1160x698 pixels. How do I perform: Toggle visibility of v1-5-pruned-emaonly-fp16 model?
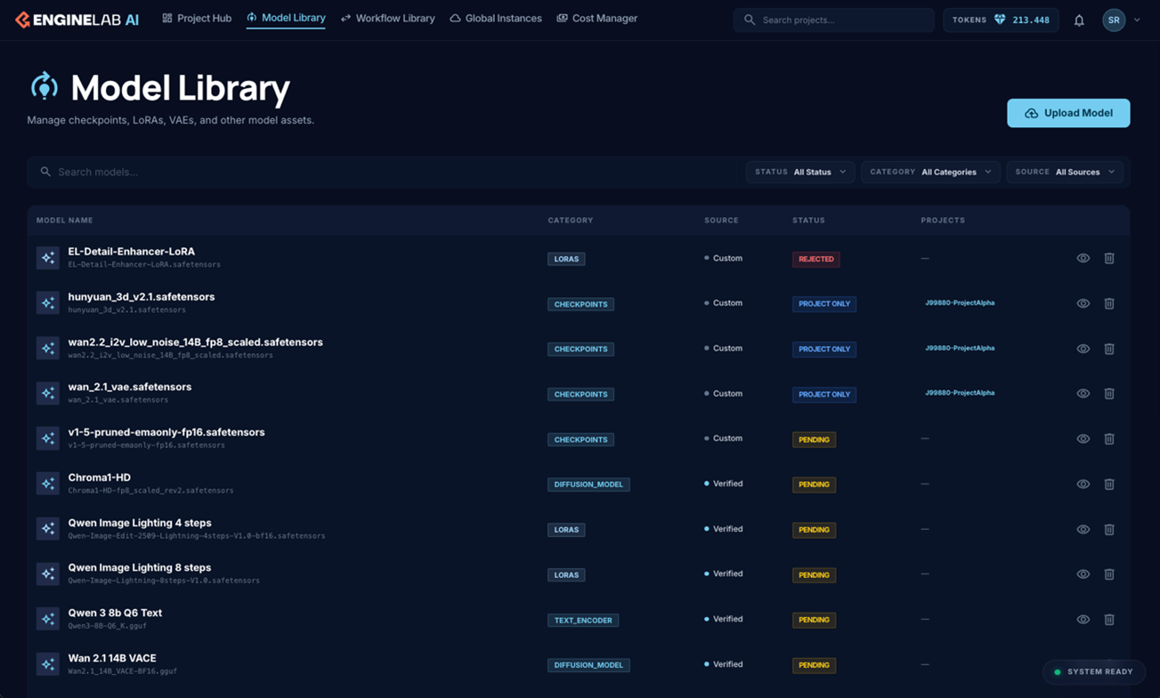point(1083,439)
